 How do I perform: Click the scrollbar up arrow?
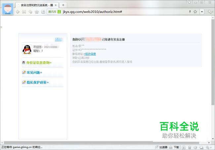(213, 18)
